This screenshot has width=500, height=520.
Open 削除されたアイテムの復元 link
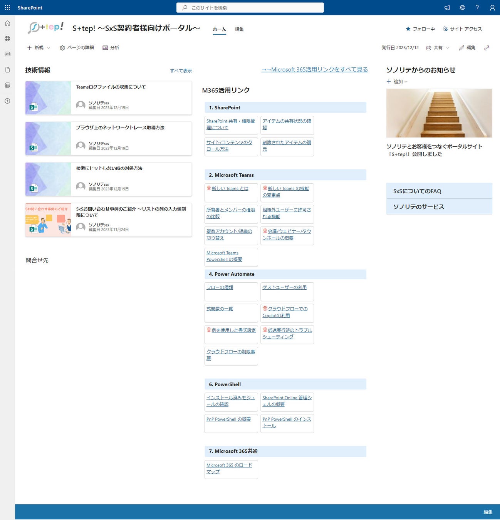tap(287, 146)
